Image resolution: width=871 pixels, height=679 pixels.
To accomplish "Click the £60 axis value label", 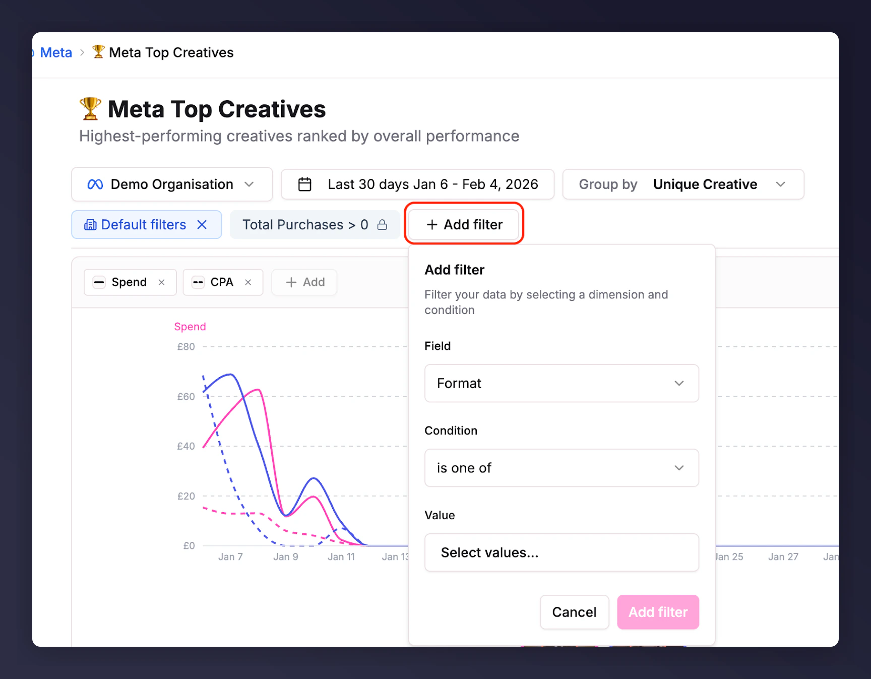I will pyautogui.click(x=186, y=397).
